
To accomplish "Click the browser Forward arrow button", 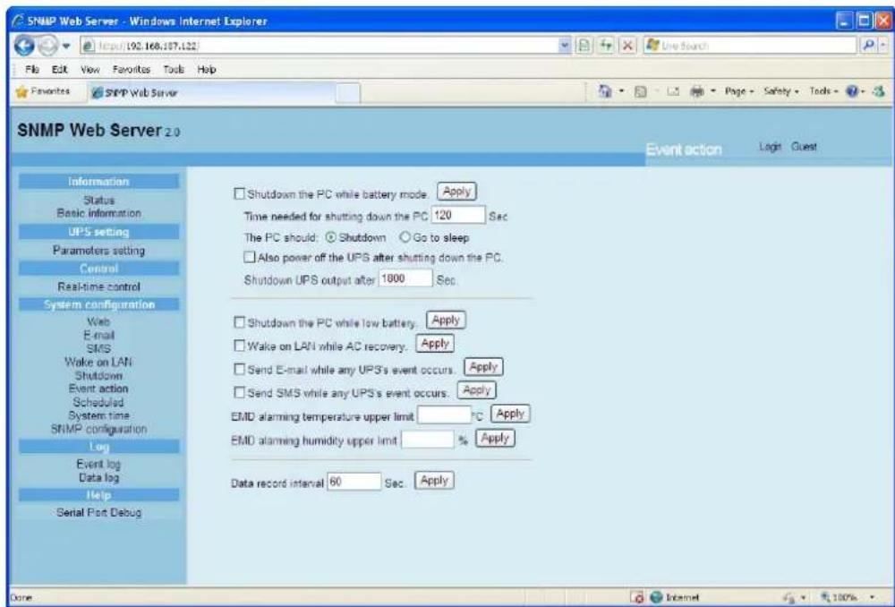I will (47, 46).
